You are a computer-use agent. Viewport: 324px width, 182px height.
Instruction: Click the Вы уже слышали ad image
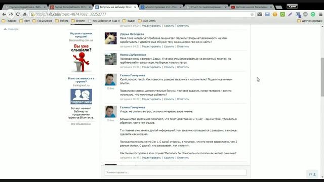point(81,58)
